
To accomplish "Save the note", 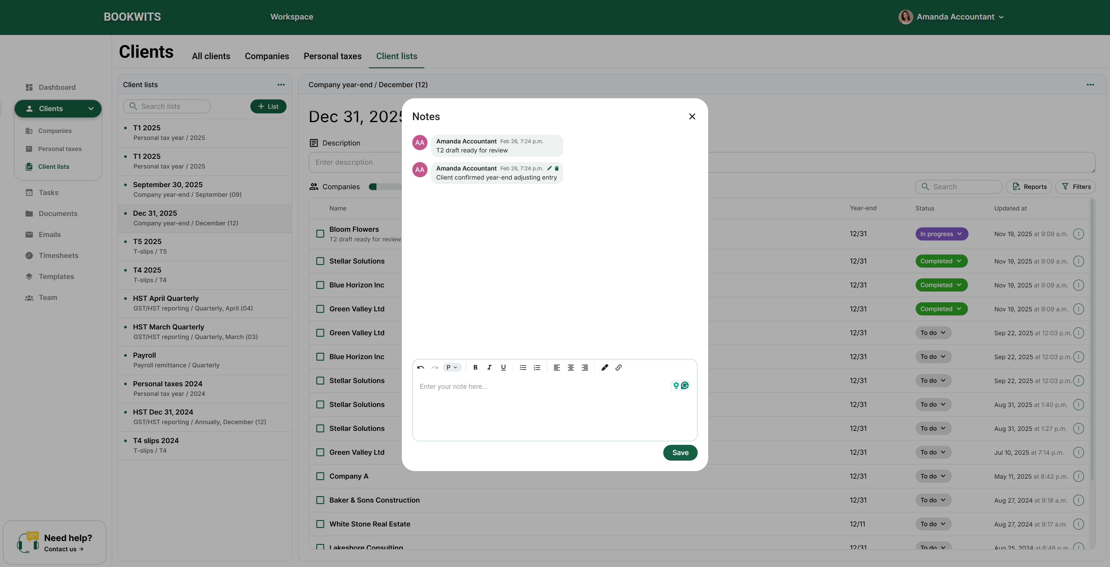I will click(x=680, y=452).
